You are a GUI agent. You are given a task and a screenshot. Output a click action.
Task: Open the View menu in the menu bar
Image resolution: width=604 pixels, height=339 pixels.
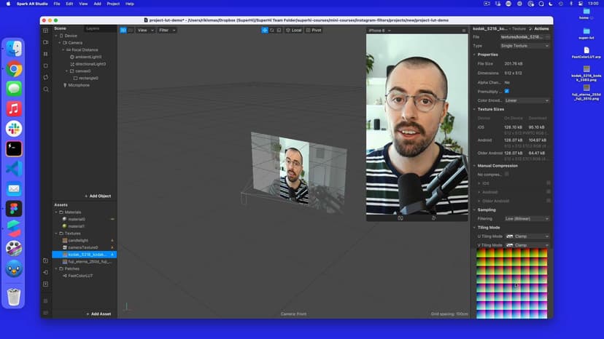(83, 4)
